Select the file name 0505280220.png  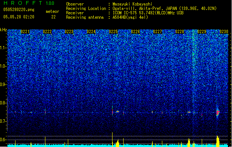tap(19, 10)
